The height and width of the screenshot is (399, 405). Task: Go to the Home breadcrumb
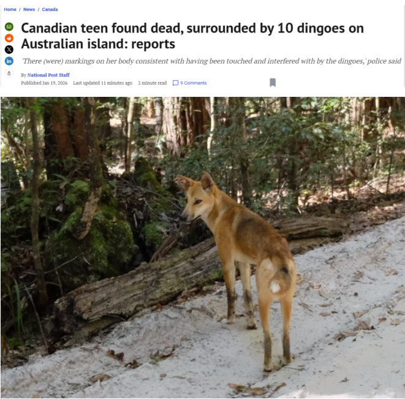tap(10, 9)
